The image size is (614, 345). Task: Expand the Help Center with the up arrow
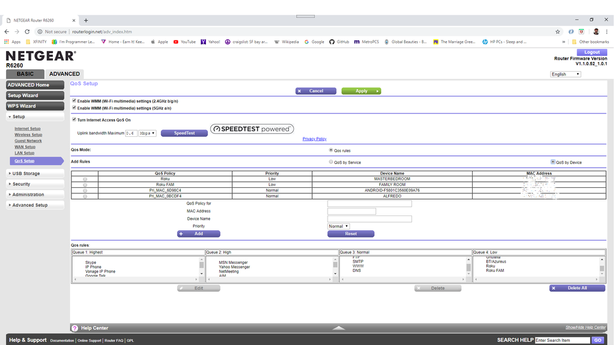click(339, 328)
